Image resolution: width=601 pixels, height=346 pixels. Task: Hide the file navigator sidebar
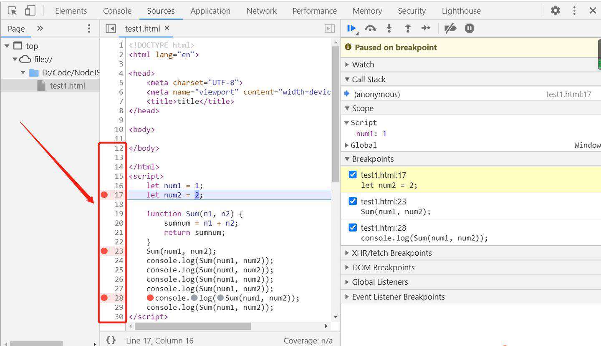click(111, 28)
